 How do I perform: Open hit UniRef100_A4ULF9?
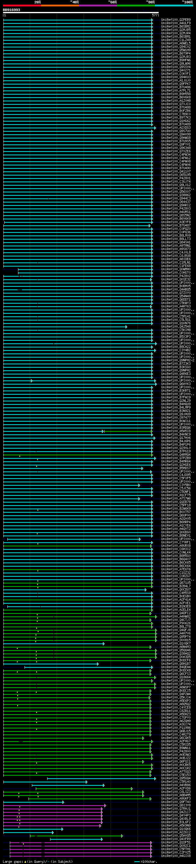[x=175, y=23]
